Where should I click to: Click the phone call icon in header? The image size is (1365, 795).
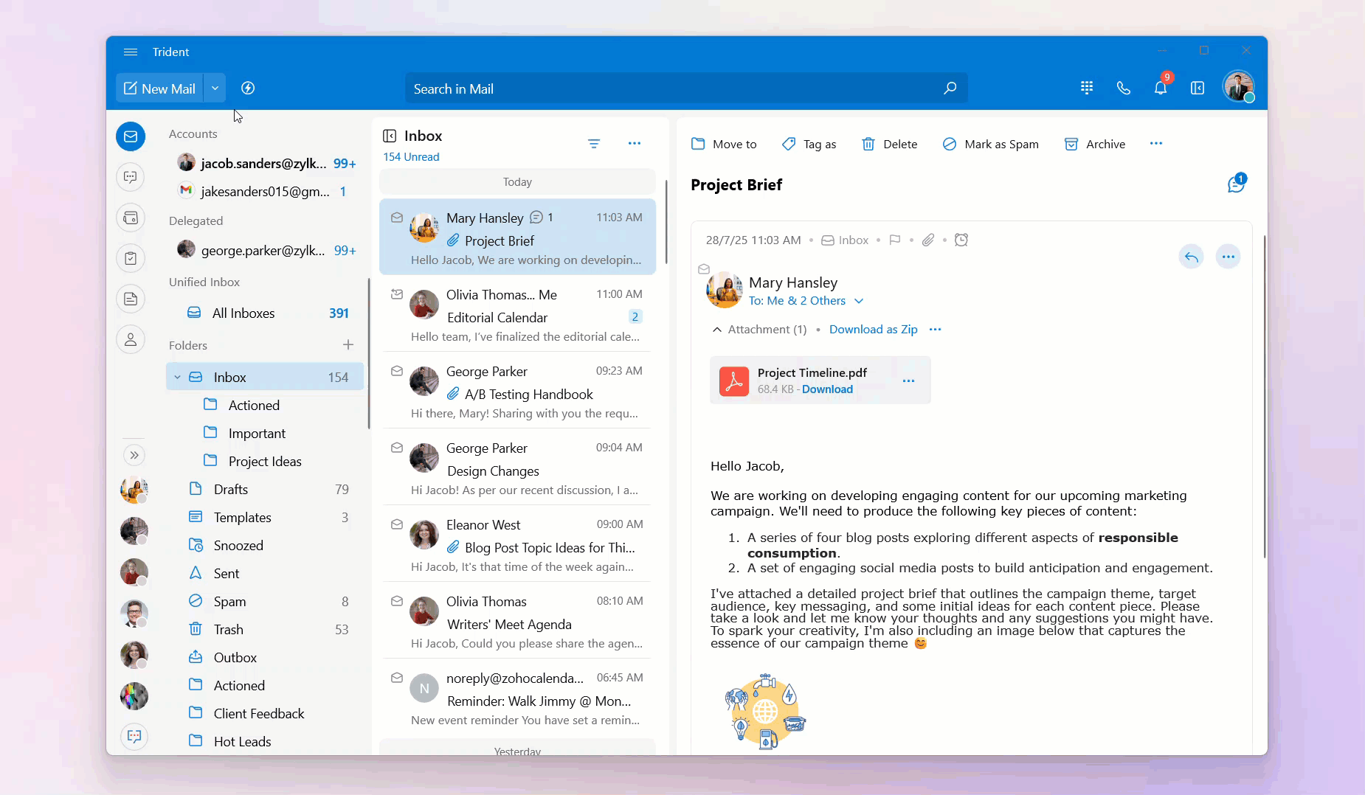[1124, 88]
